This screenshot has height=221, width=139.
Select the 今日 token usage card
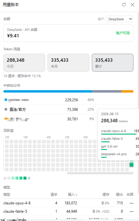[24, 63]
